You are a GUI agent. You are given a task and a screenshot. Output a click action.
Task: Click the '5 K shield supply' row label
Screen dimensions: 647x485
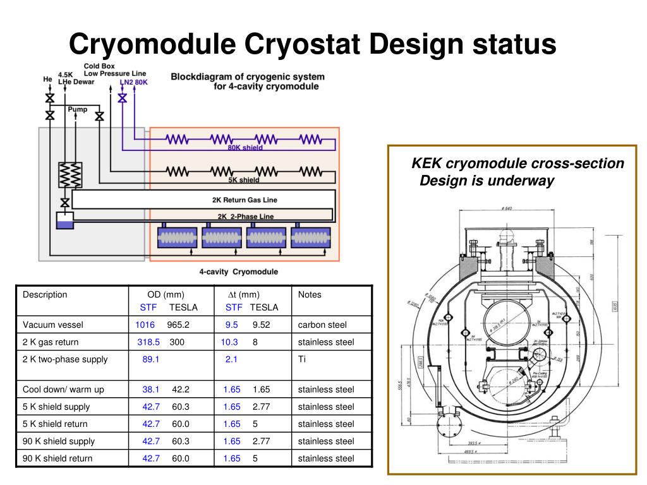pyautogui.click(x=56, y=407)
